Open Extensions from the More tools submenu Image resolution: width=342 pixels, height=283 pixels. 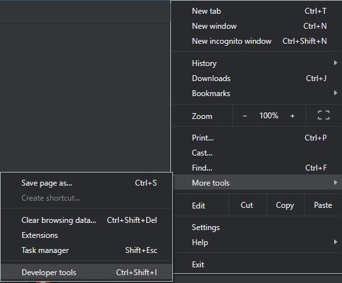pyautogui.click(x=87, y=235)
